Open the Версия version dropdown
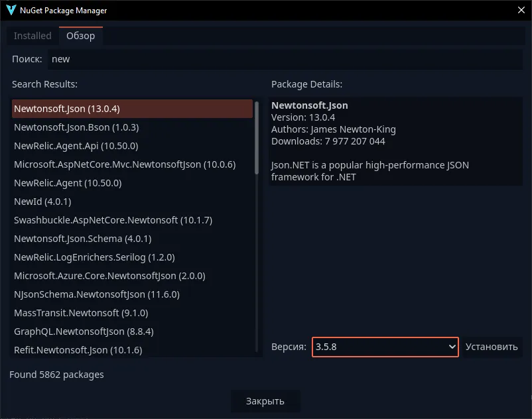This screenshot has height=419, width=532. tap(385, 347)
